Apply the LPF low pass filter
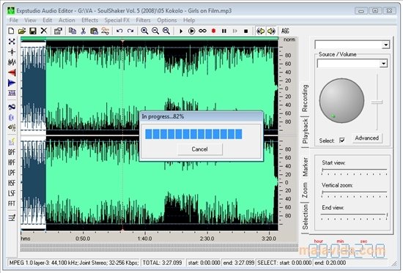 (x=12, y=173)
